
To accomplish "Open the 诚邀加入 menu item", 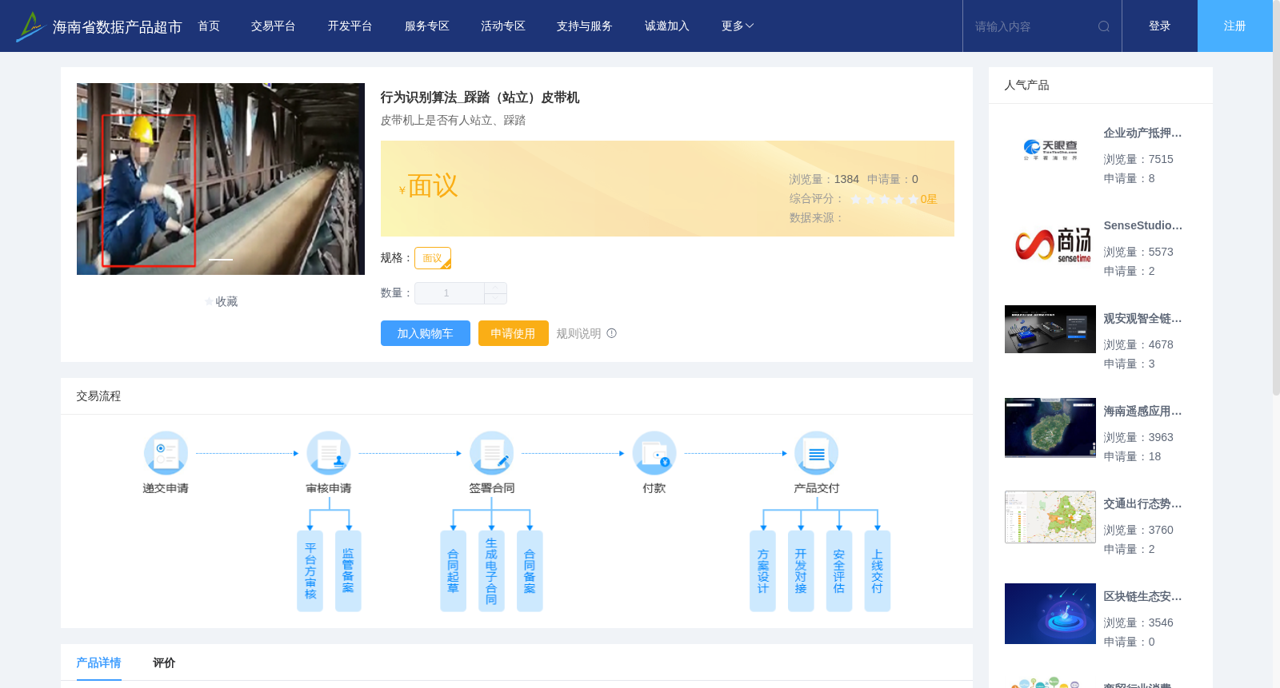I will (667, 26).
